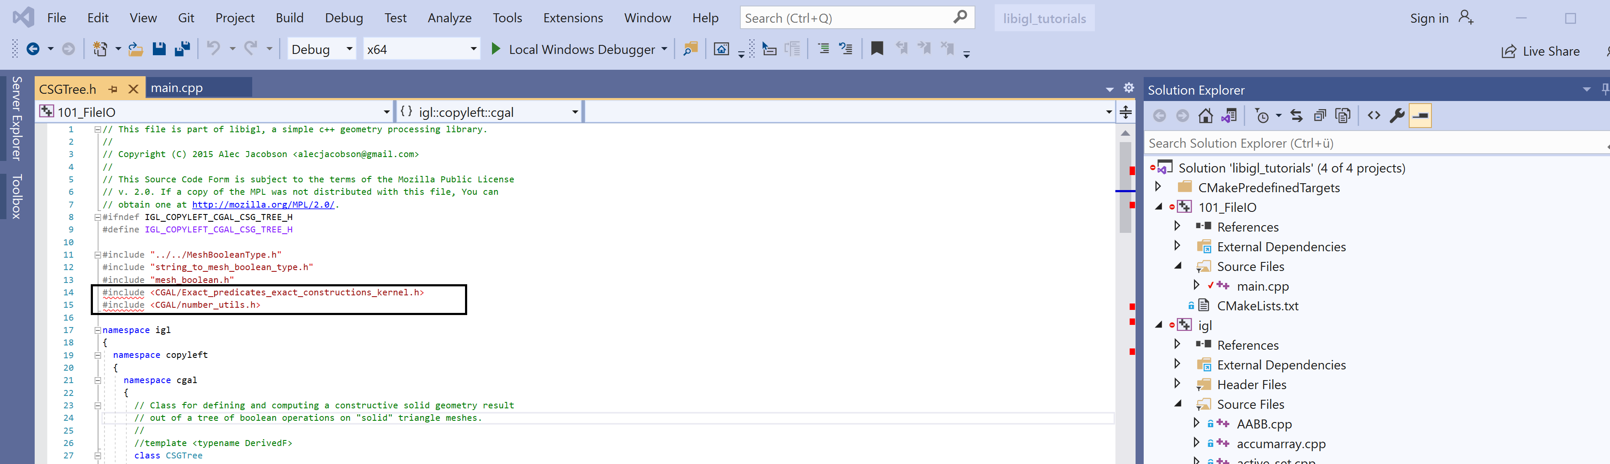This screenshot has height=464, width=1610.
Task: Click the Find in Files icon
Action: [x=690, y=49]
